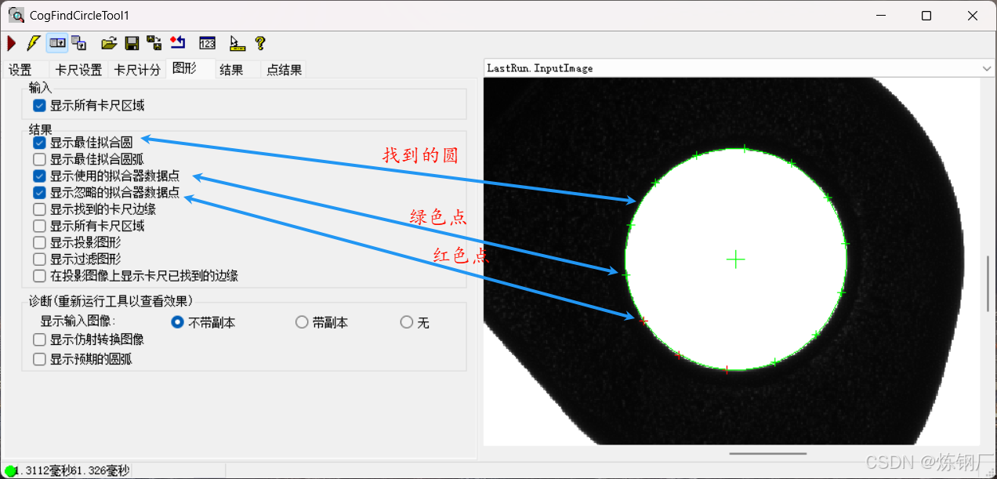This screenshot has height=479, width=997.
Task: Click the horizontal scrollbar below the image
Action: [767, 452]
